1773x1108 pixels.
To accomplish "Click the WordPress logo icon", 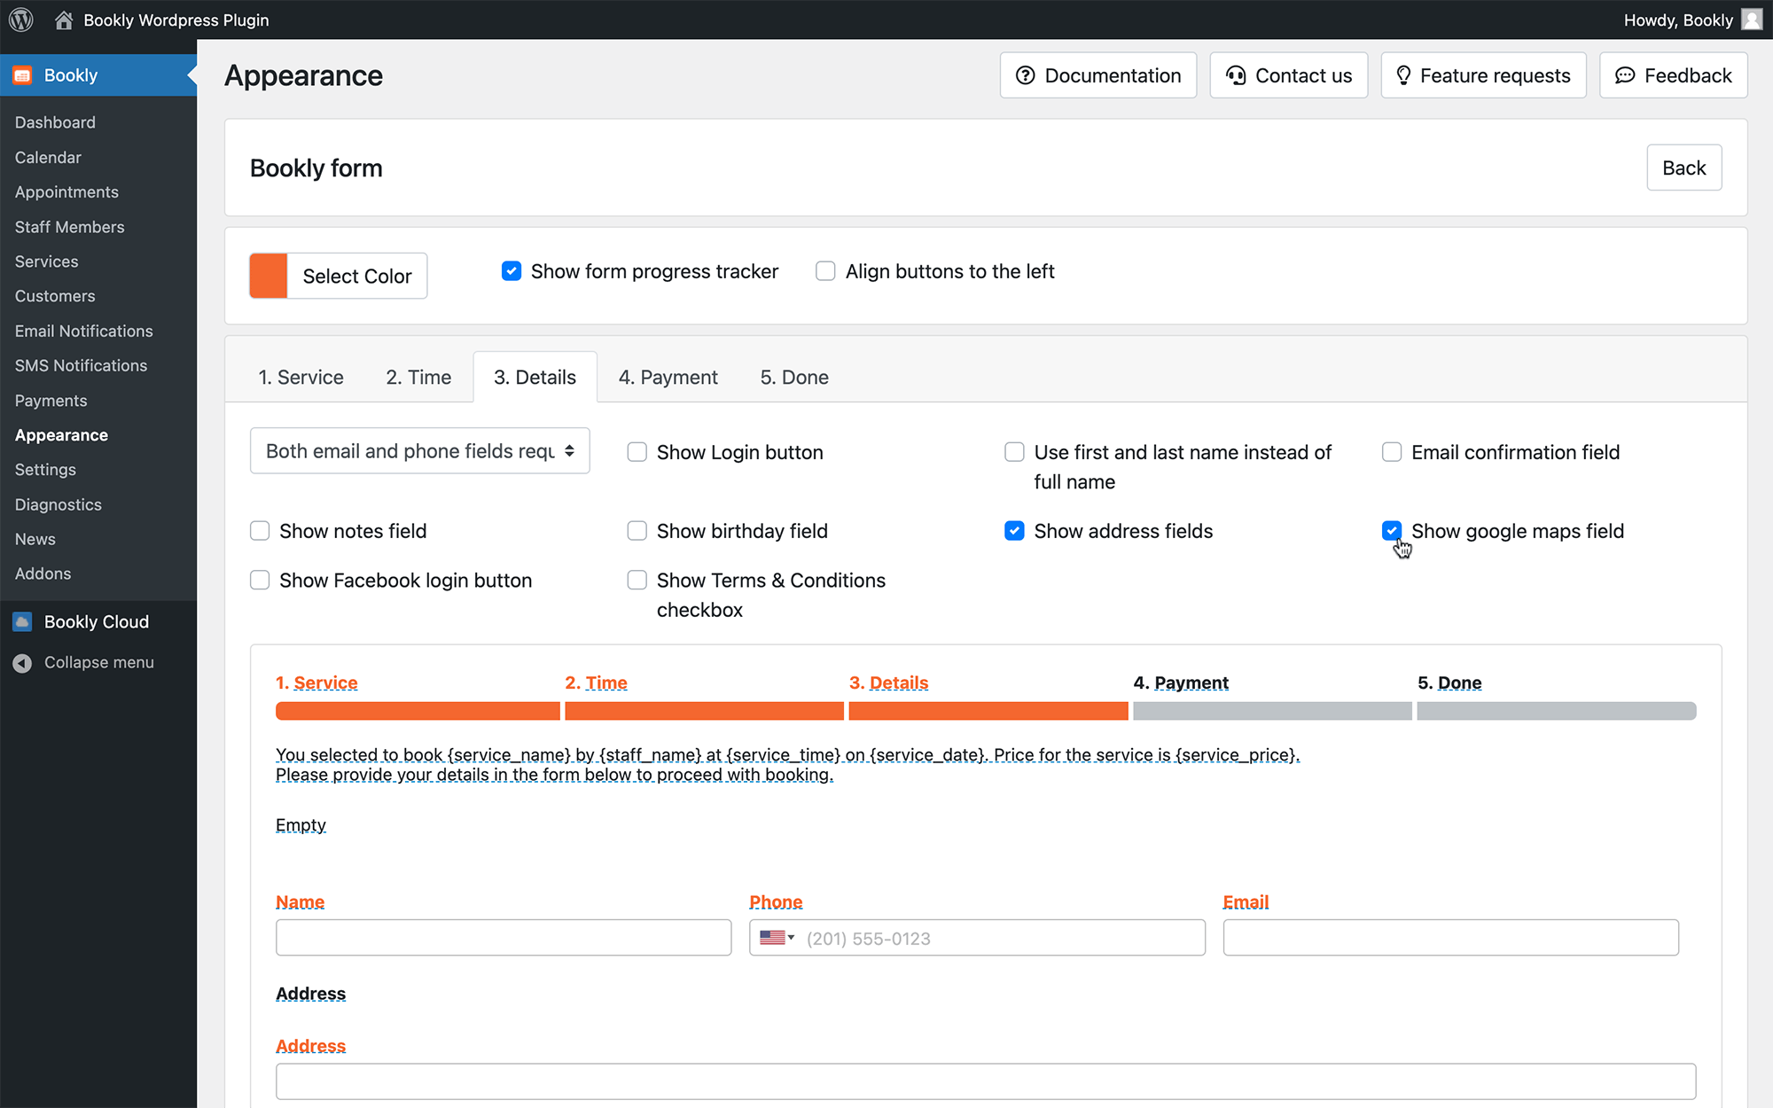I will (x=21, y=20).
